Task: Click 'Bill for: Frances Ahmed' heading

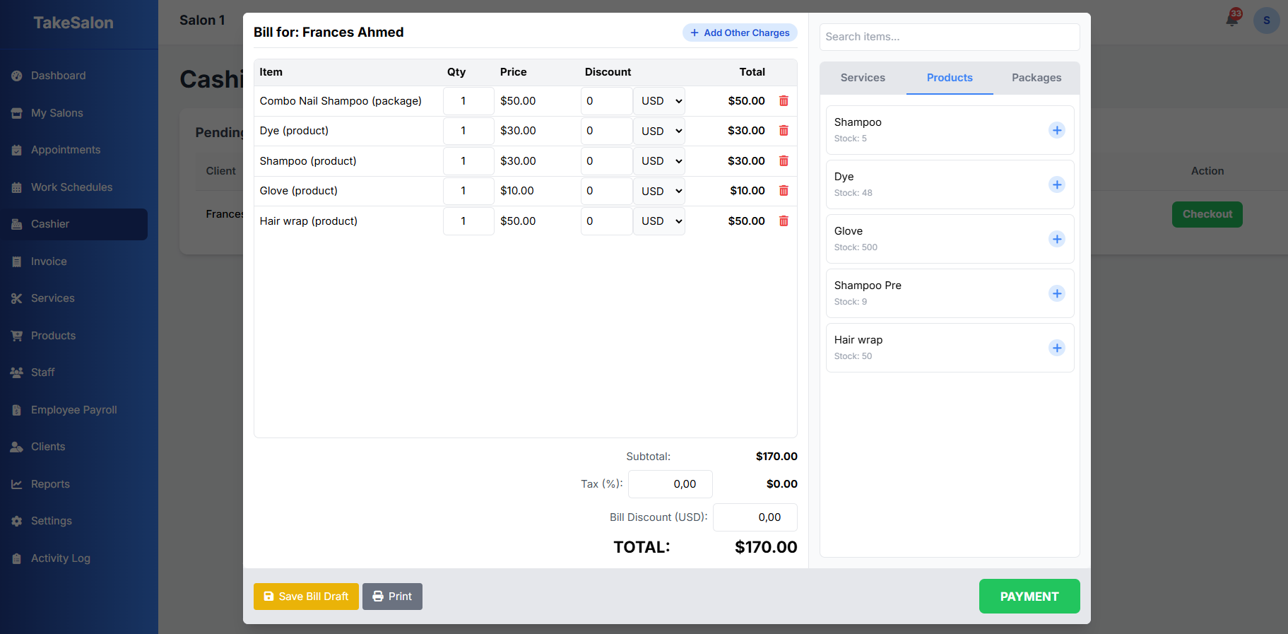Action: 329,33
